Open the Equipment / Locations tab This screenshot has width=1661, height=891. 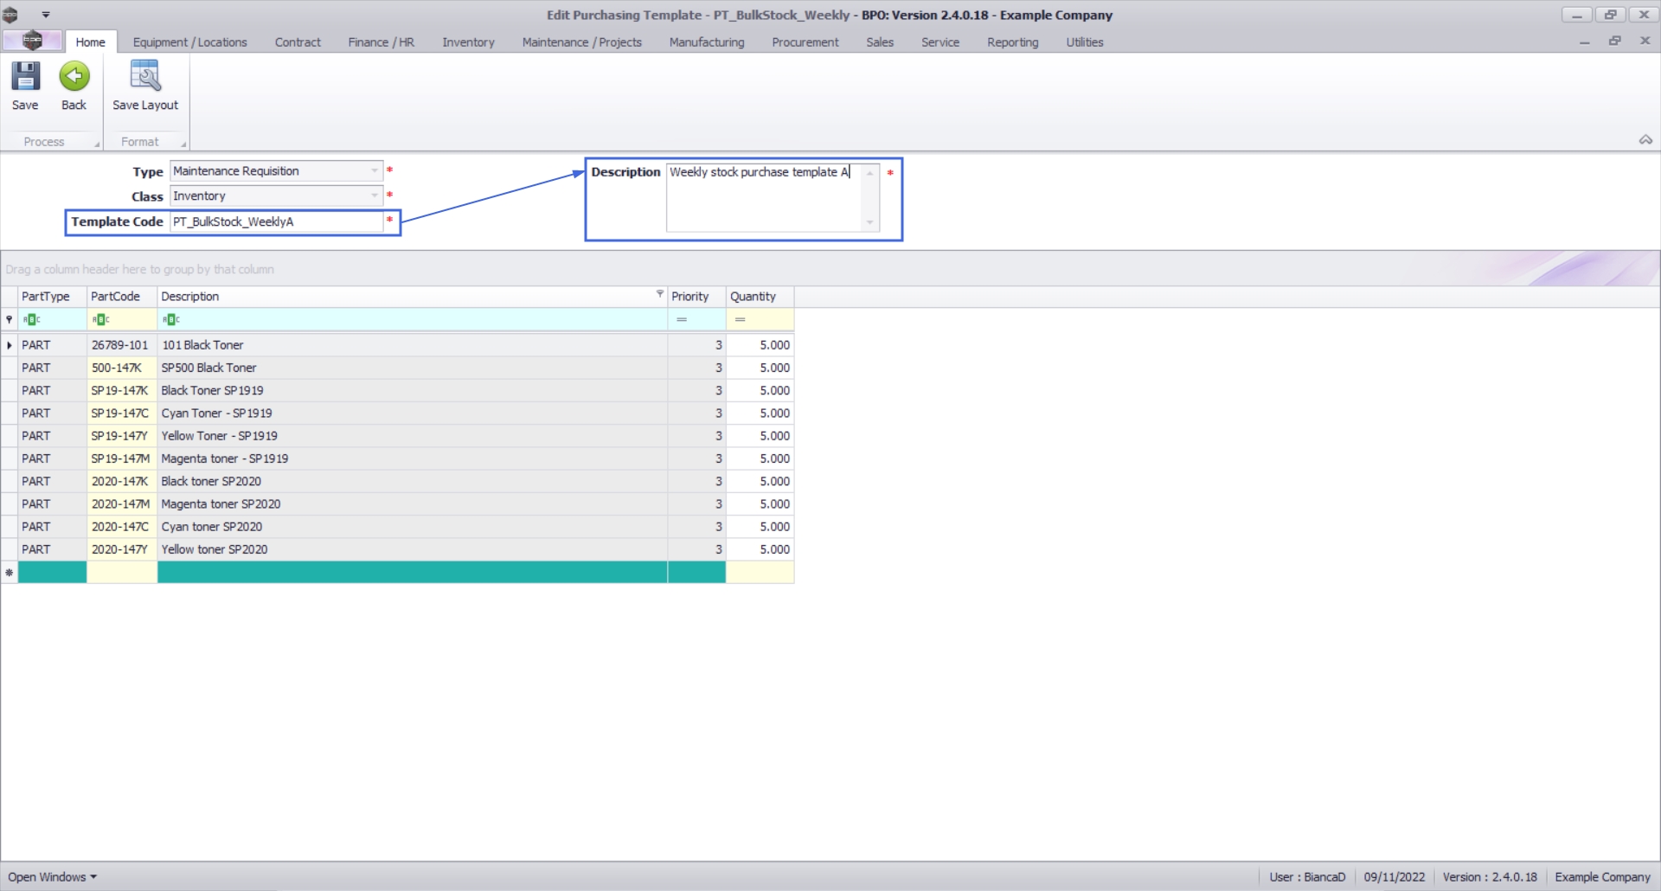(189, 42)
